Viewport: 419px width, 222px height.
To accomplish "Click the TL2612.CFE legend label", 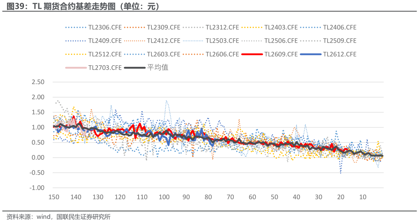I will point(340,54).
